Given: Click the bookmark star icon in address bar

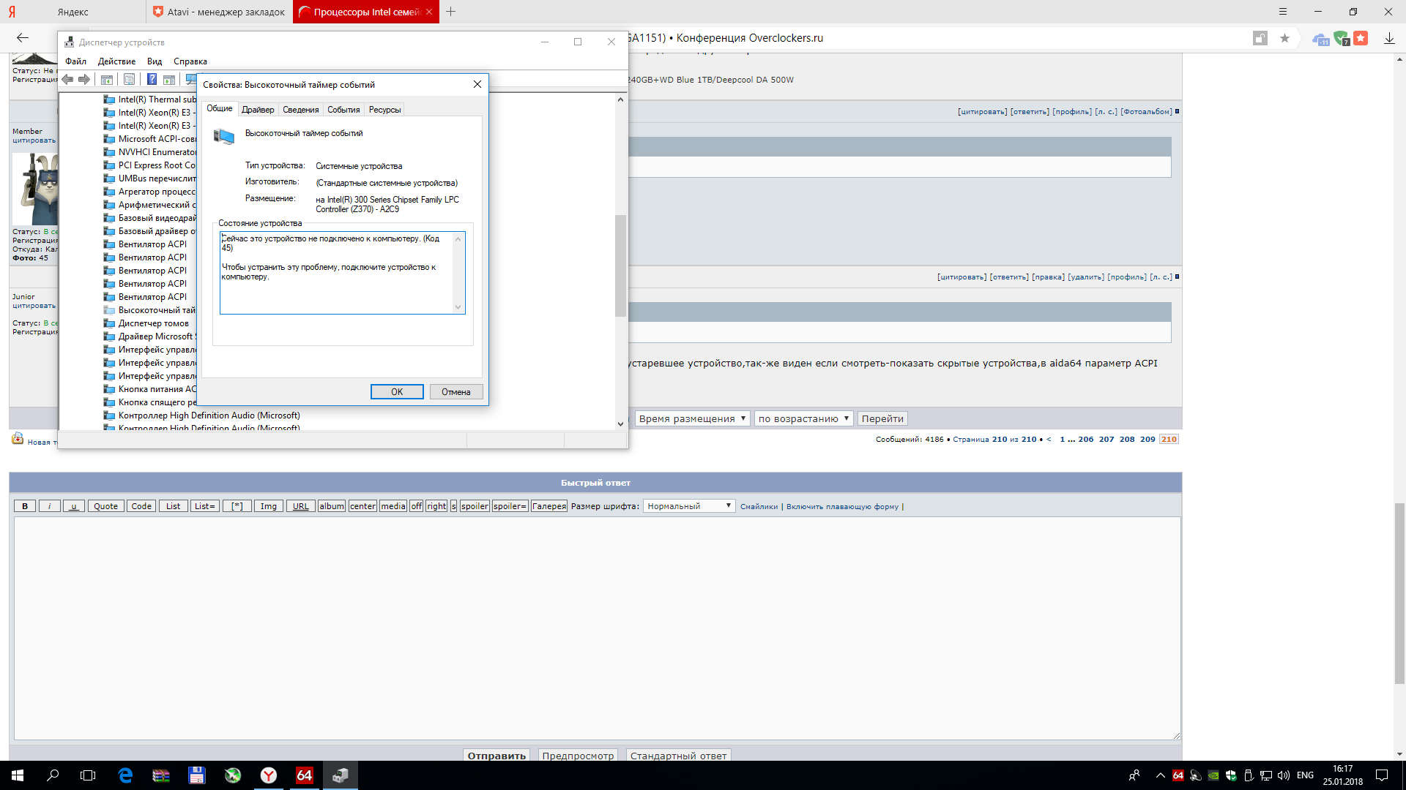Looking at the screenshot, I should (x=1284, y=38).
